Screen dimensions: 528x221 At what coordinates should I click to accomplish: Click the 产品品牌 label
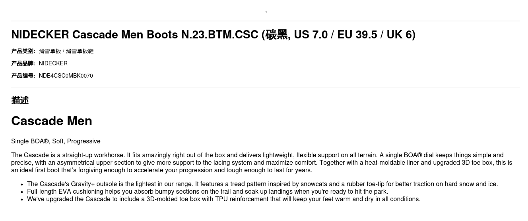tap(23, 63)
